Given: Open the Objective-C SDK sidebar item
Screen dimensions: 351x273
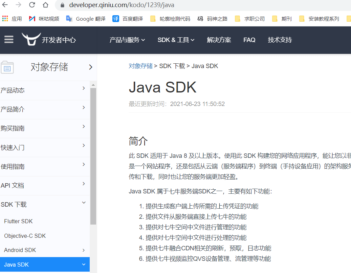Looking at the screenshot, I should [25, 236].
